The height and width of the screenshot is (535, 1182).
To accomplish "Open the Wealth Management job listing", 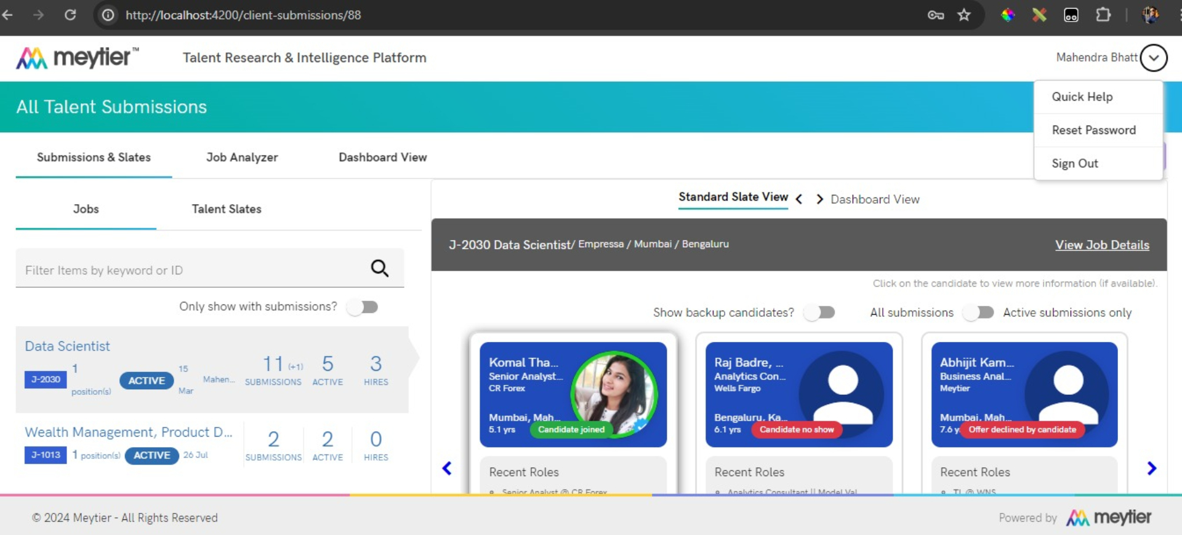I will coord(129,432).
